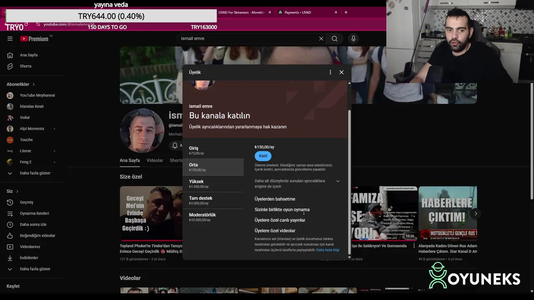Close the Üyelik membership dialog
534x300 pixels.
click(342, 72)
